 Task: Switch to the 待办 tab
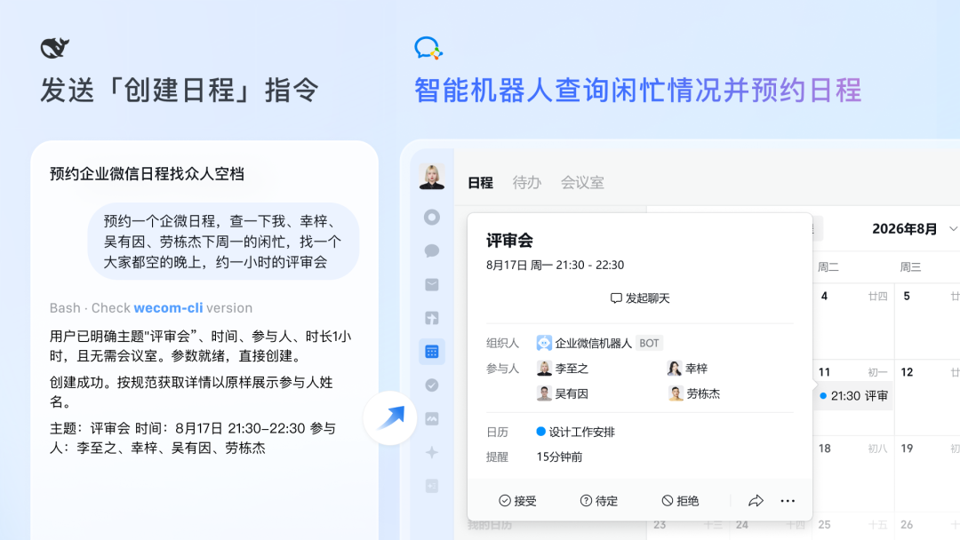527,182
